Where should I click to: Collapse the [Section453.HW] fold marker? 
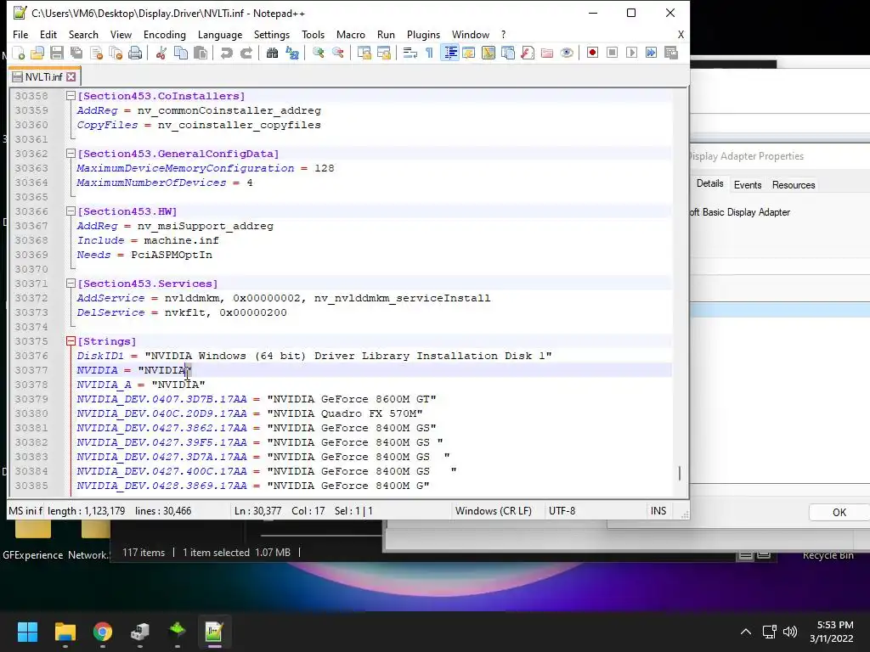71,211
